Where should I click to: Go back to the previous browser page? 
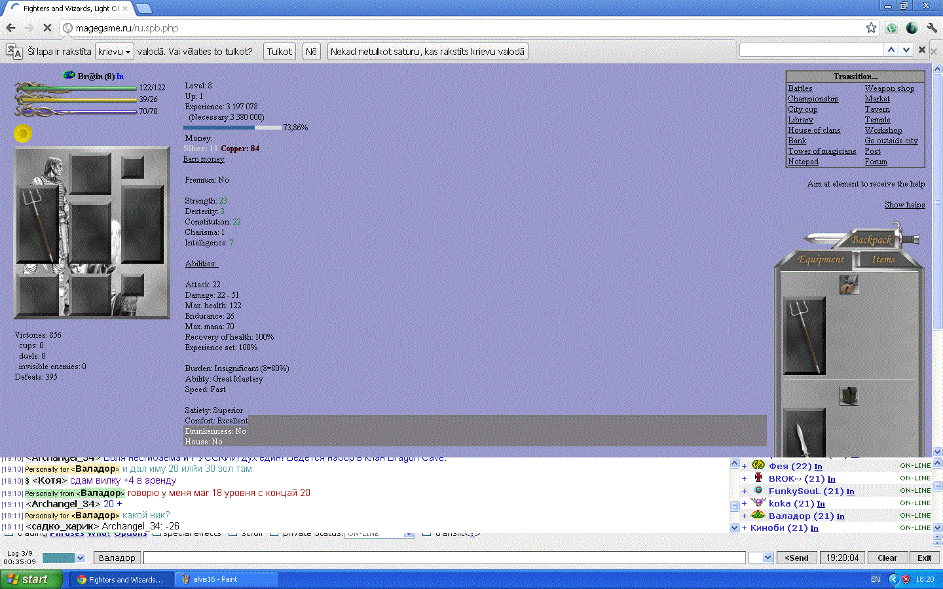coord(10,28)
